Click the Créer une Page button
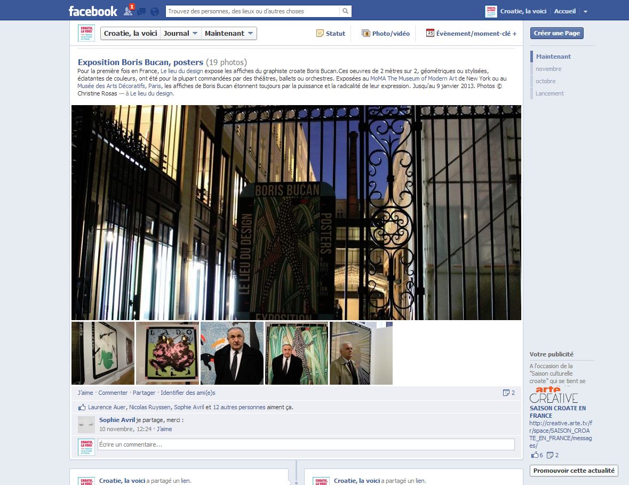 (557, 33)
